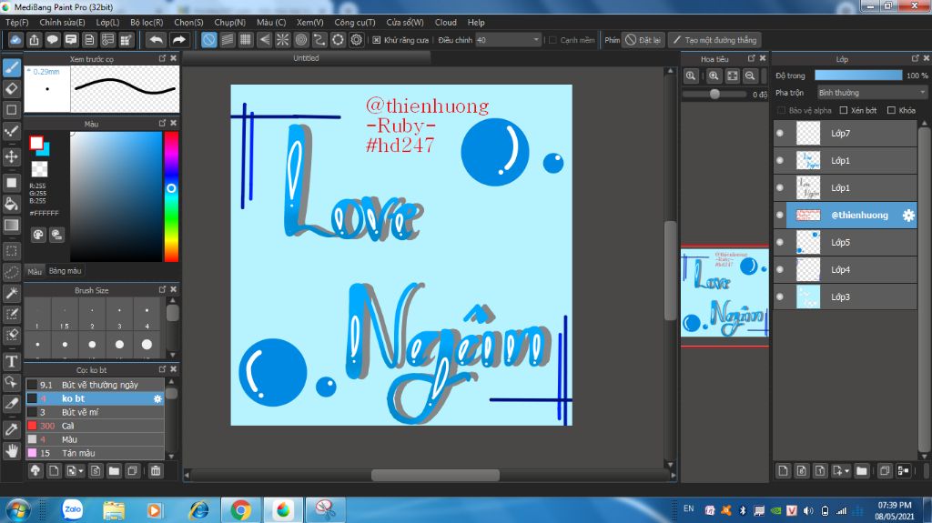Viewport: 932px width, 523px height.
Task: Zoom out in the navigator panel
Action: click(x=750, y=75)
